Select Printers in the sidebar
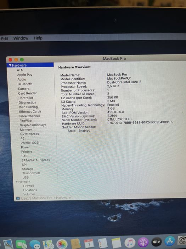 click(x=27, y=152)
